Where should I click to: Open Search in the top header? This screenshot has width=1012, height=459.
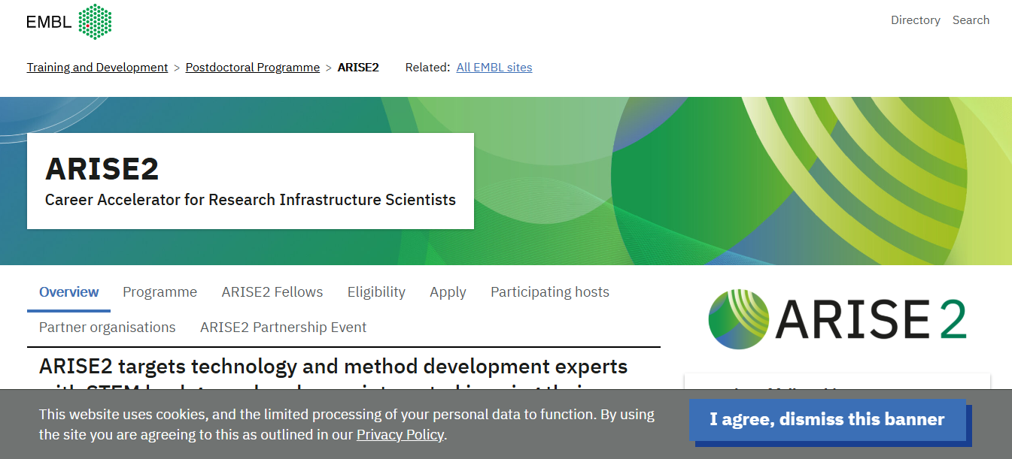click(x=971, y=20)
